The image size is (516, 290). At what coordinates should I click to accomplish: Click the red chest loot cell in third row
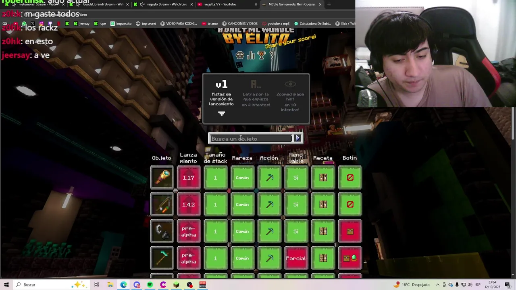350,232
